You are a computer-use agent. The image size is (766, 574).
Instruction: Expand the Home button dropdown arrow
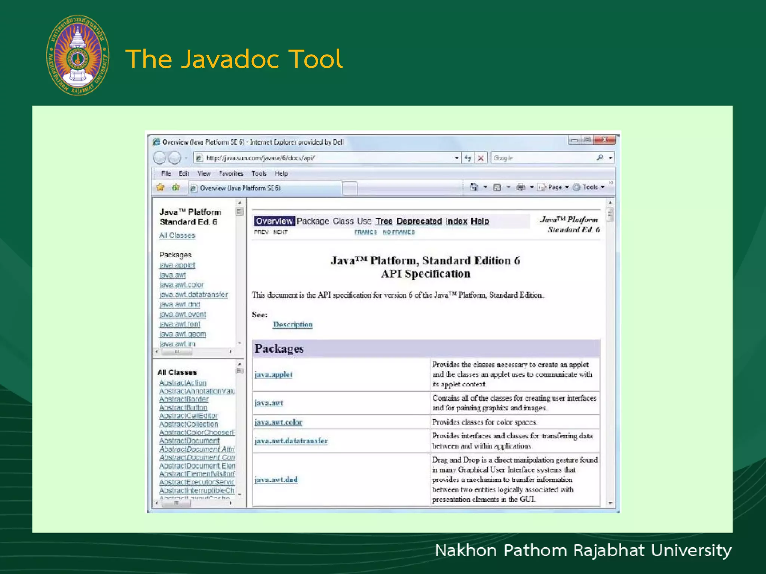coord(485,187)
